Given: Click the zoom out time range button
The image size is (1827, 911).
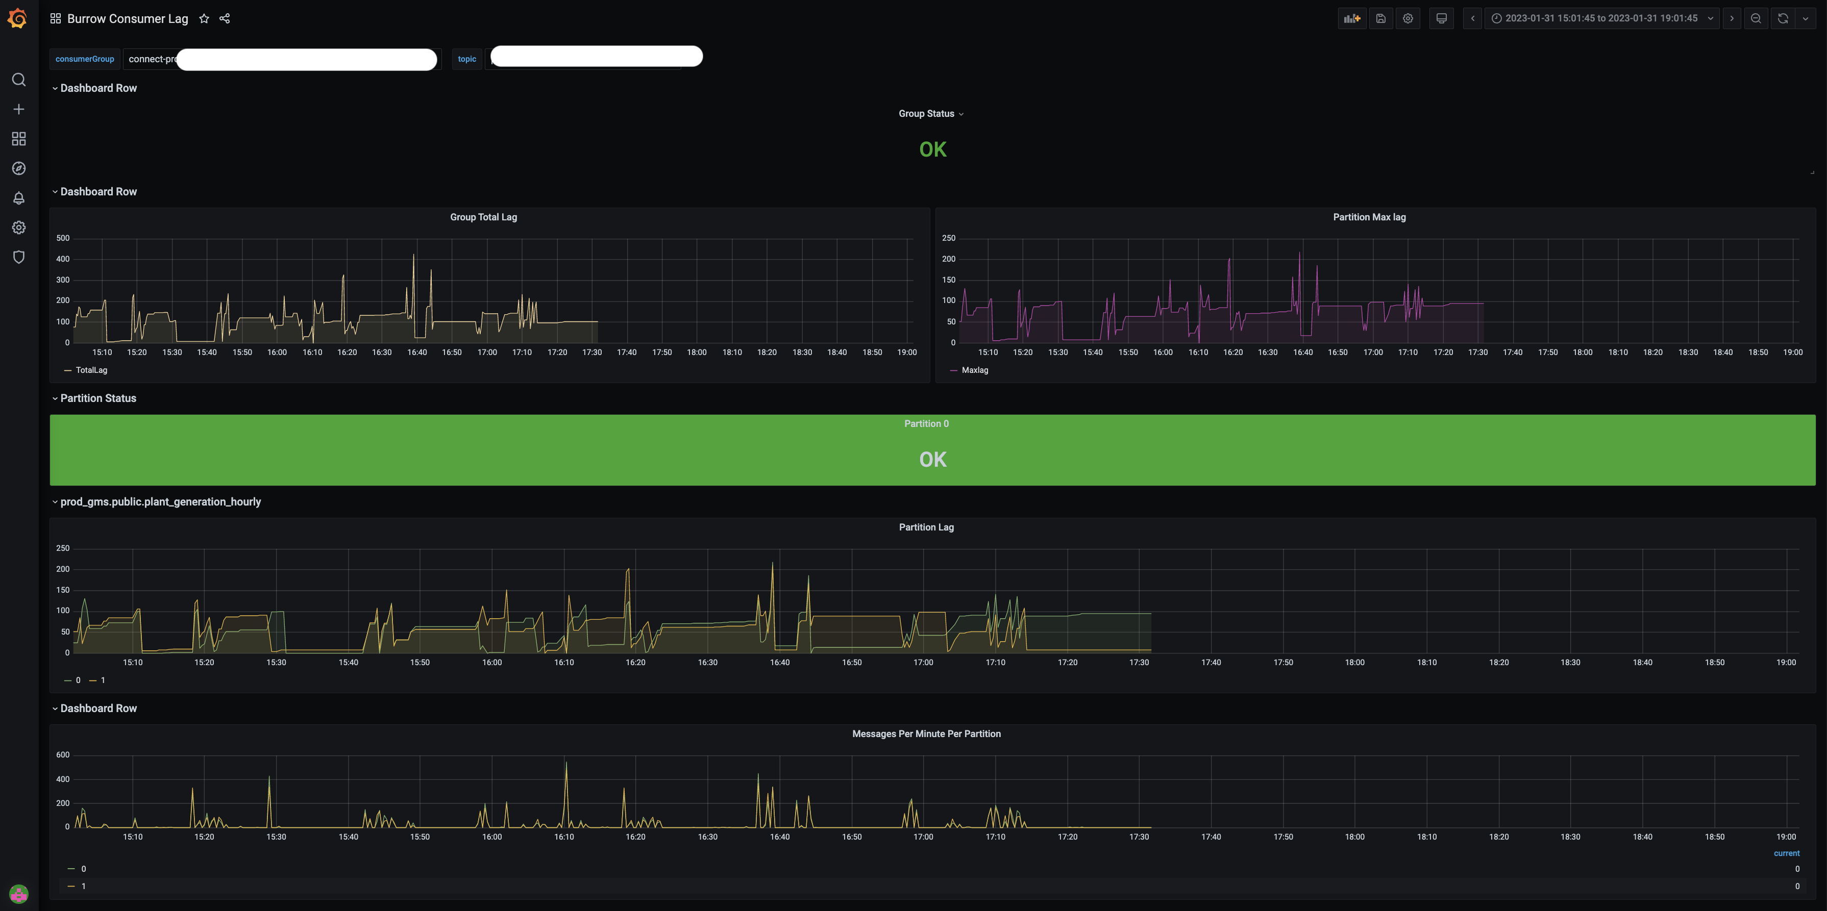Looking at the screenshot, I should (1756, 18).
